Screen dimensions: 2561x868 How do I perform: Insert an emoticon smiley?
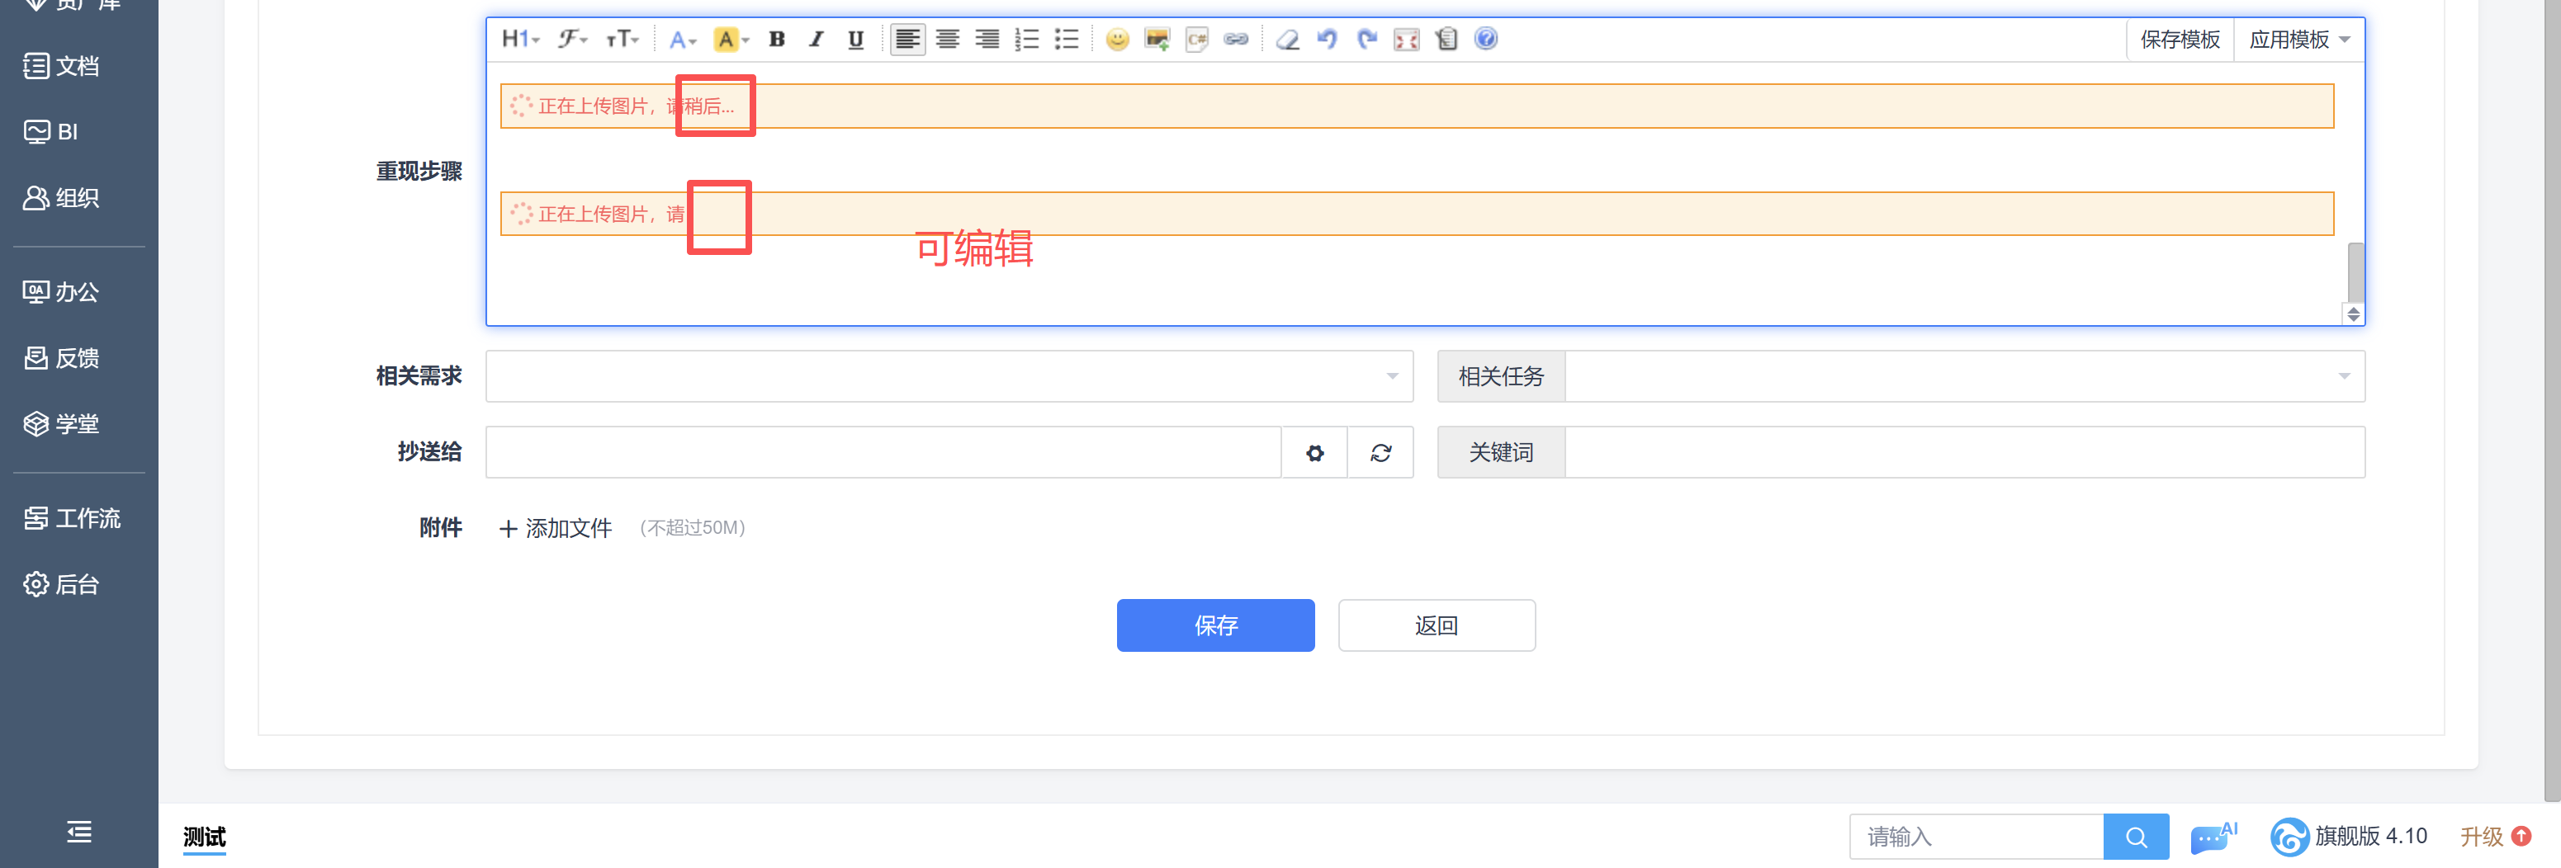[x=1118, y=39]
